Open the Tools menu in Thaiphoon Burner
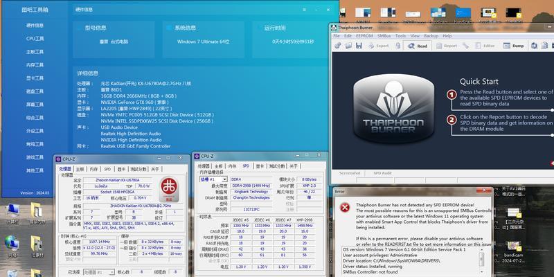 [x=400, y=36]
